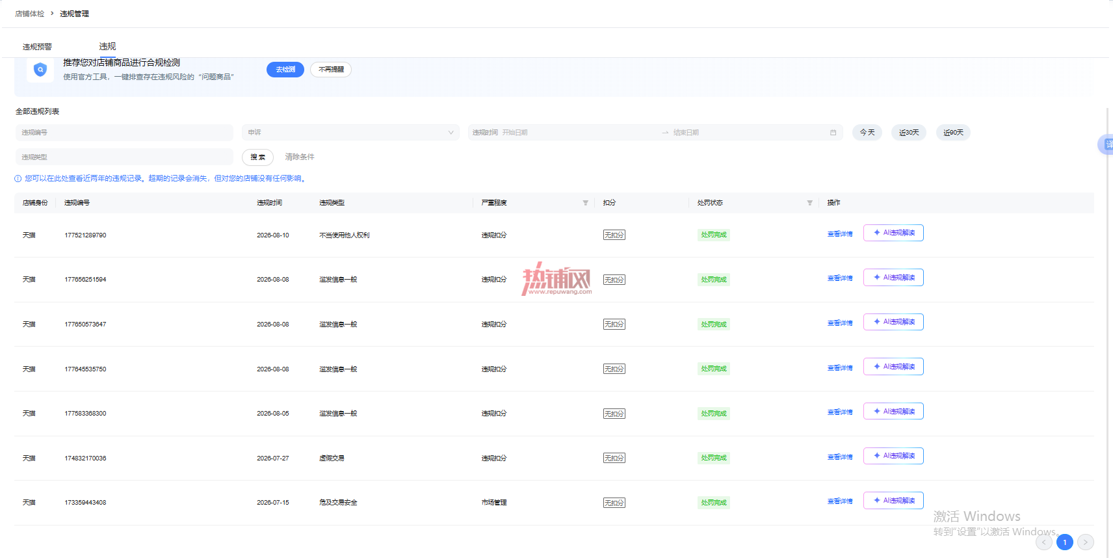The width and height of the screenshot is (1113, 558).
Task: Switch to the 违规预警 tab
Action: pyautogui.click(x=37, y=47)
